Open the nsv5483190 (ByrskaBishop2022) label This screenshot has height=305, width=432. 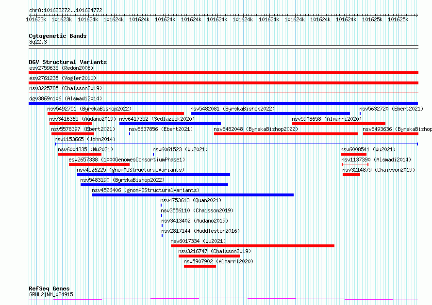122,180
